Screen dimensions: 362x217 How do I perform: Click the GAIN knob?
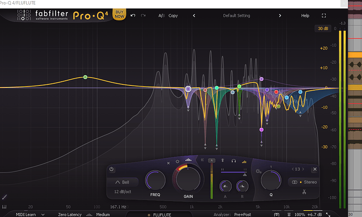click(188, 178)
